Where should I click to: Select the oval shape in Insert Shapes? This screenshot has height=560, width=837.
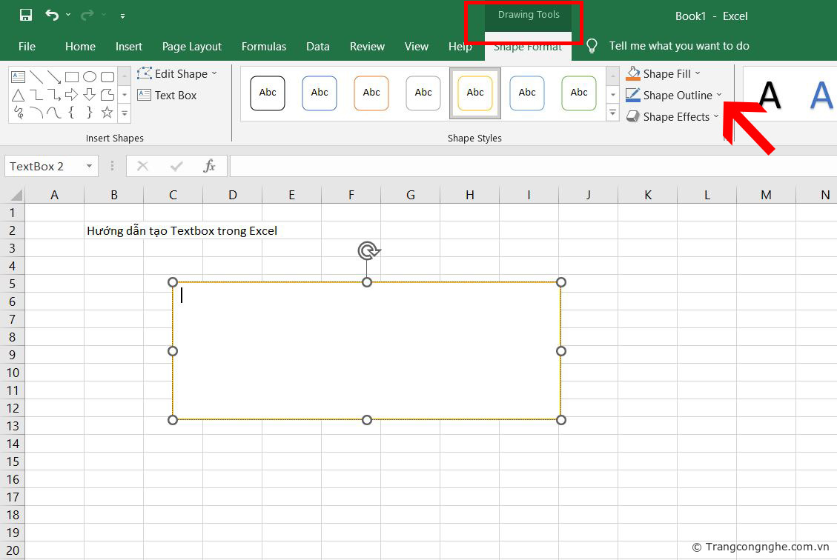coord(90,77)
